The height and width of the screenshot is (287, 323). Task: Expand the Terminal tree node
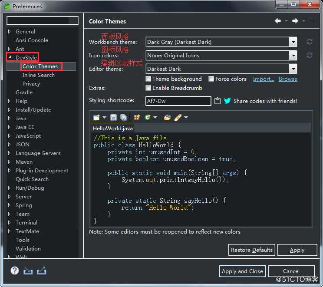[9, 222]
